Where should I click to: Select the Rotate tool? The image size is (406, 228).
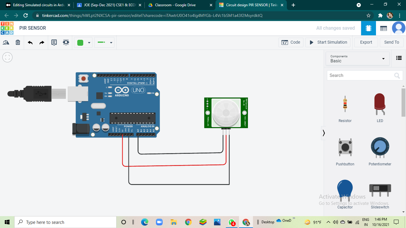tap(6, 42)
